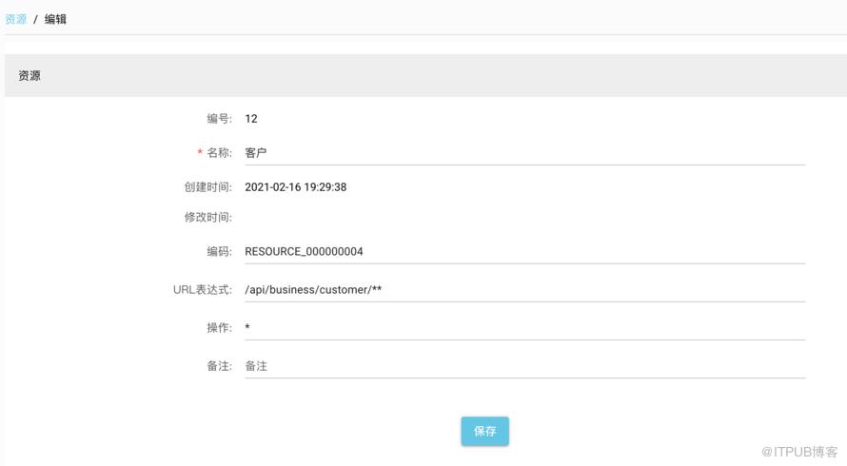Click the 编号 label
Screen dimensions: 847x466
[x=219, y=119]
